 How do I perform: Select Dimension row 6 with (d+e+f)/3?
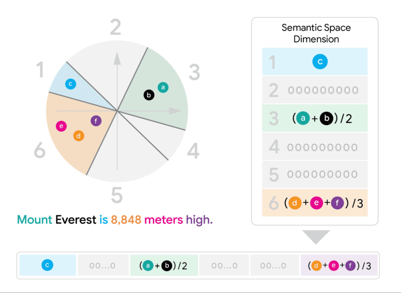[315, 203]
